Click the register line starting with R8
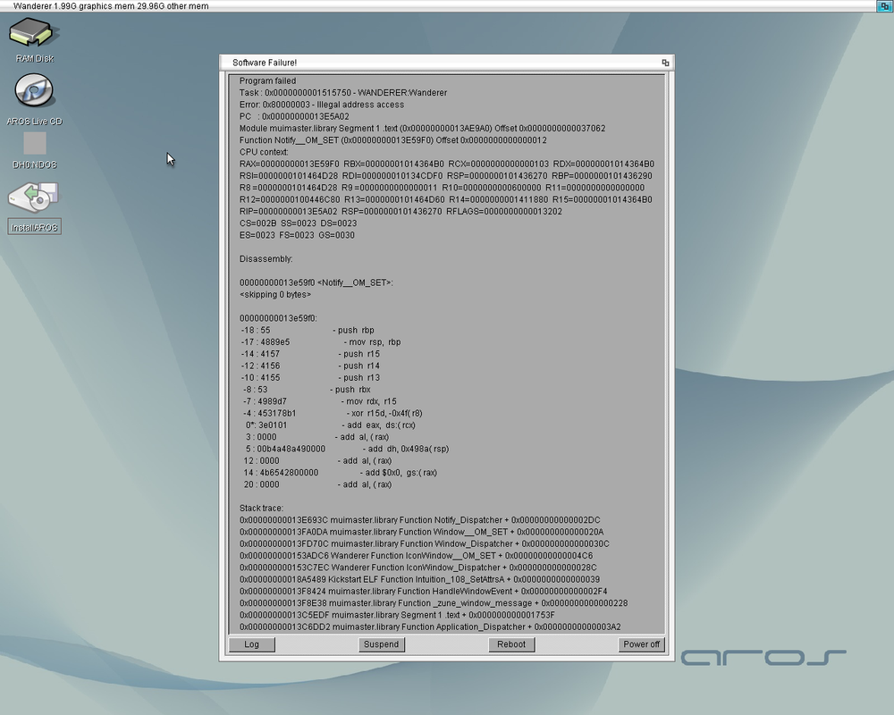Viewport: 894px width, 715px height. pyautogui.click(x=442, y=188)
